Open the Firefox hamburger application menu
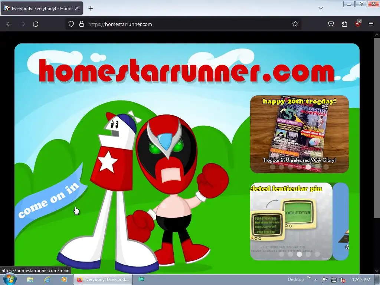This screenshot has width=380, height=285. tap(371, 24)
